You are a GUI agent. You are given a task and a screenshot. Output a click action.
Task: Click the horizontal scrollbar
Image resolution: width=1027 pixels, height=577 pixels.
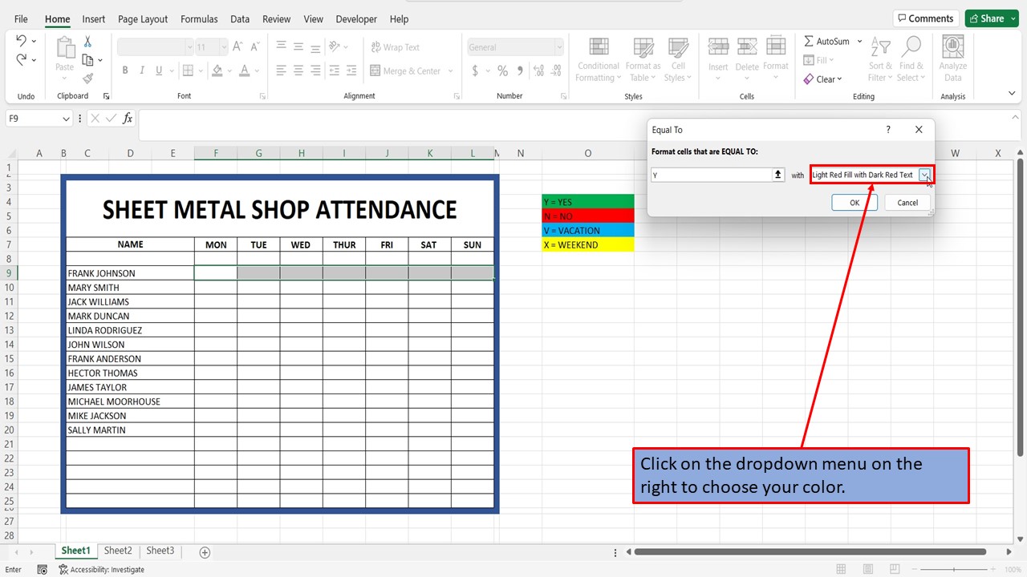pos(810,552)
